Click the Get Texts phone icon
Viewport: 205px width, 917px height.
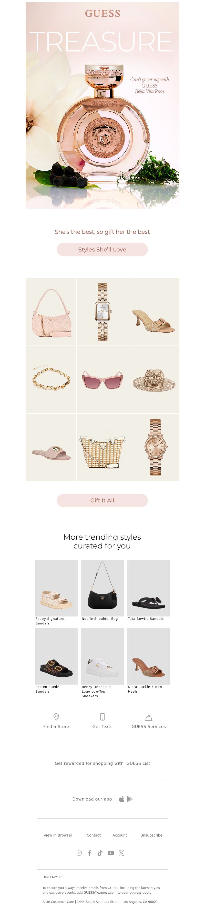(x=102, y=716)
